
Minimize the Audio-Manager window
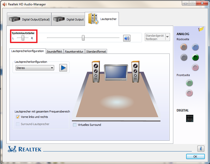[186, 3]
